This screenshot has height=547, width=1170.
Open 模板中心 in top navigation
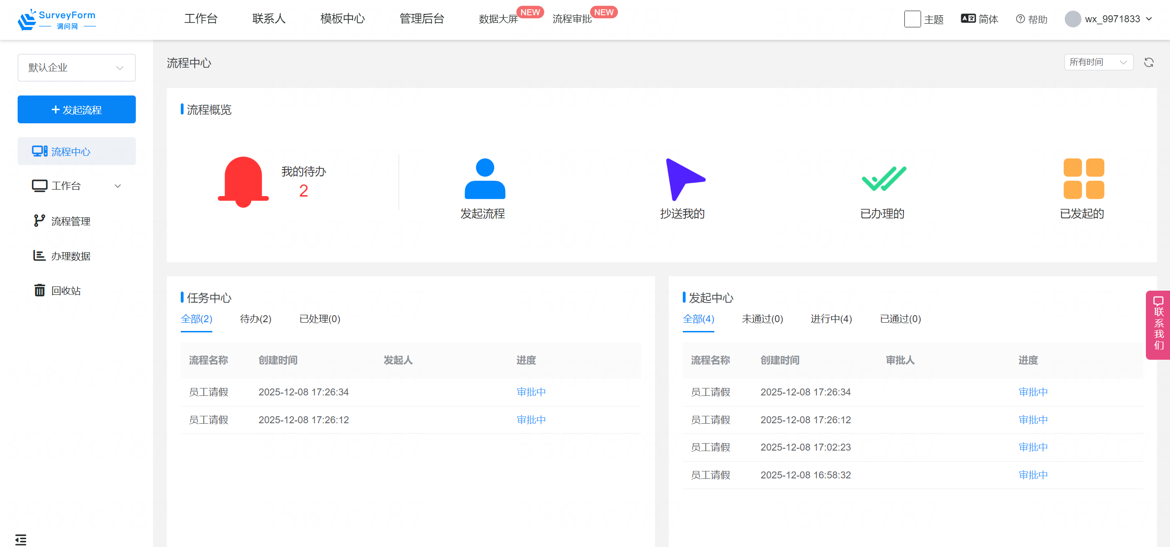[x=342, y=19]
